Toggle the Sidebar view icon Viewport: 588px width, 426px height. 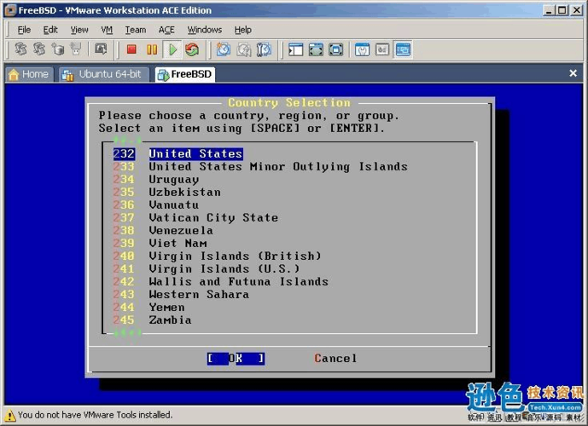(x=295, y=49)
